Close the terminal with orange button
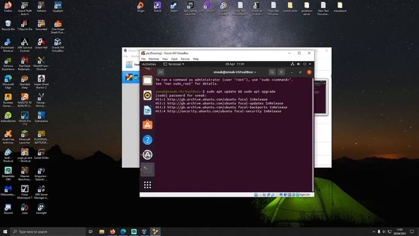Screen dimensions: 419x236 click(x=309, y=72)
